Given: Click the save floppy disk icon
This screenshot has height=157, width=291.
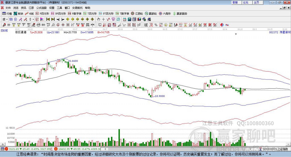Looking at the screenshot, I should tap(139, 19).
